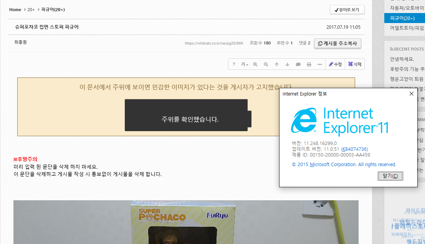Expand the three-dot more options menu
Viewport: 425px width, 244px height.
pyautogui.click(x=320, y=64)
